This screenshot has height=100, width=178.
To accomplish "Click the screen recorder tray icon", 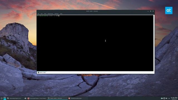I will click(162, 98).
